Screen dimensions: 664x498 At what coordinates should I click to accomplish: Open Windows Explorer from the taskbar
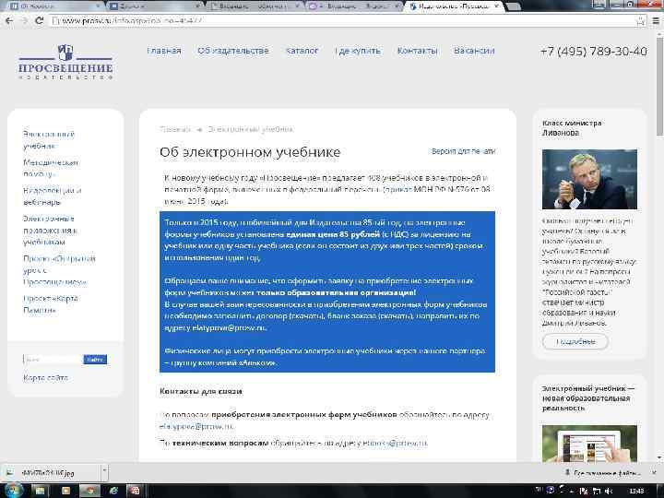click(x=40, y=491)
